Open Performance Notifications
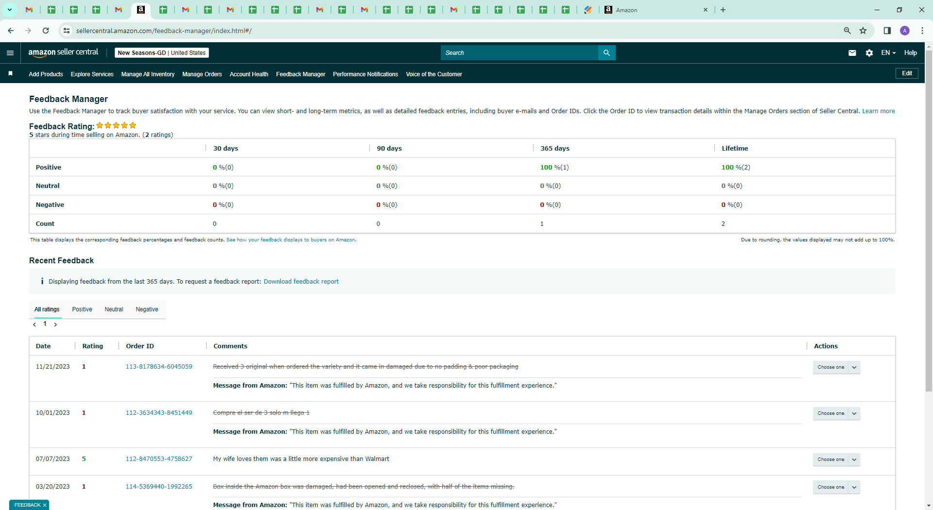933x510 pixels. tap(365, 74)
